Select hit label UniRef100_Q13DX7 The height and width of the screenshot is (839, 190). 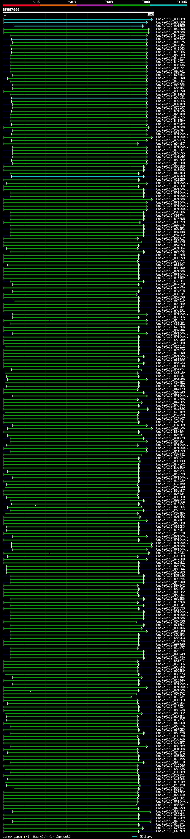coord(170,320)
